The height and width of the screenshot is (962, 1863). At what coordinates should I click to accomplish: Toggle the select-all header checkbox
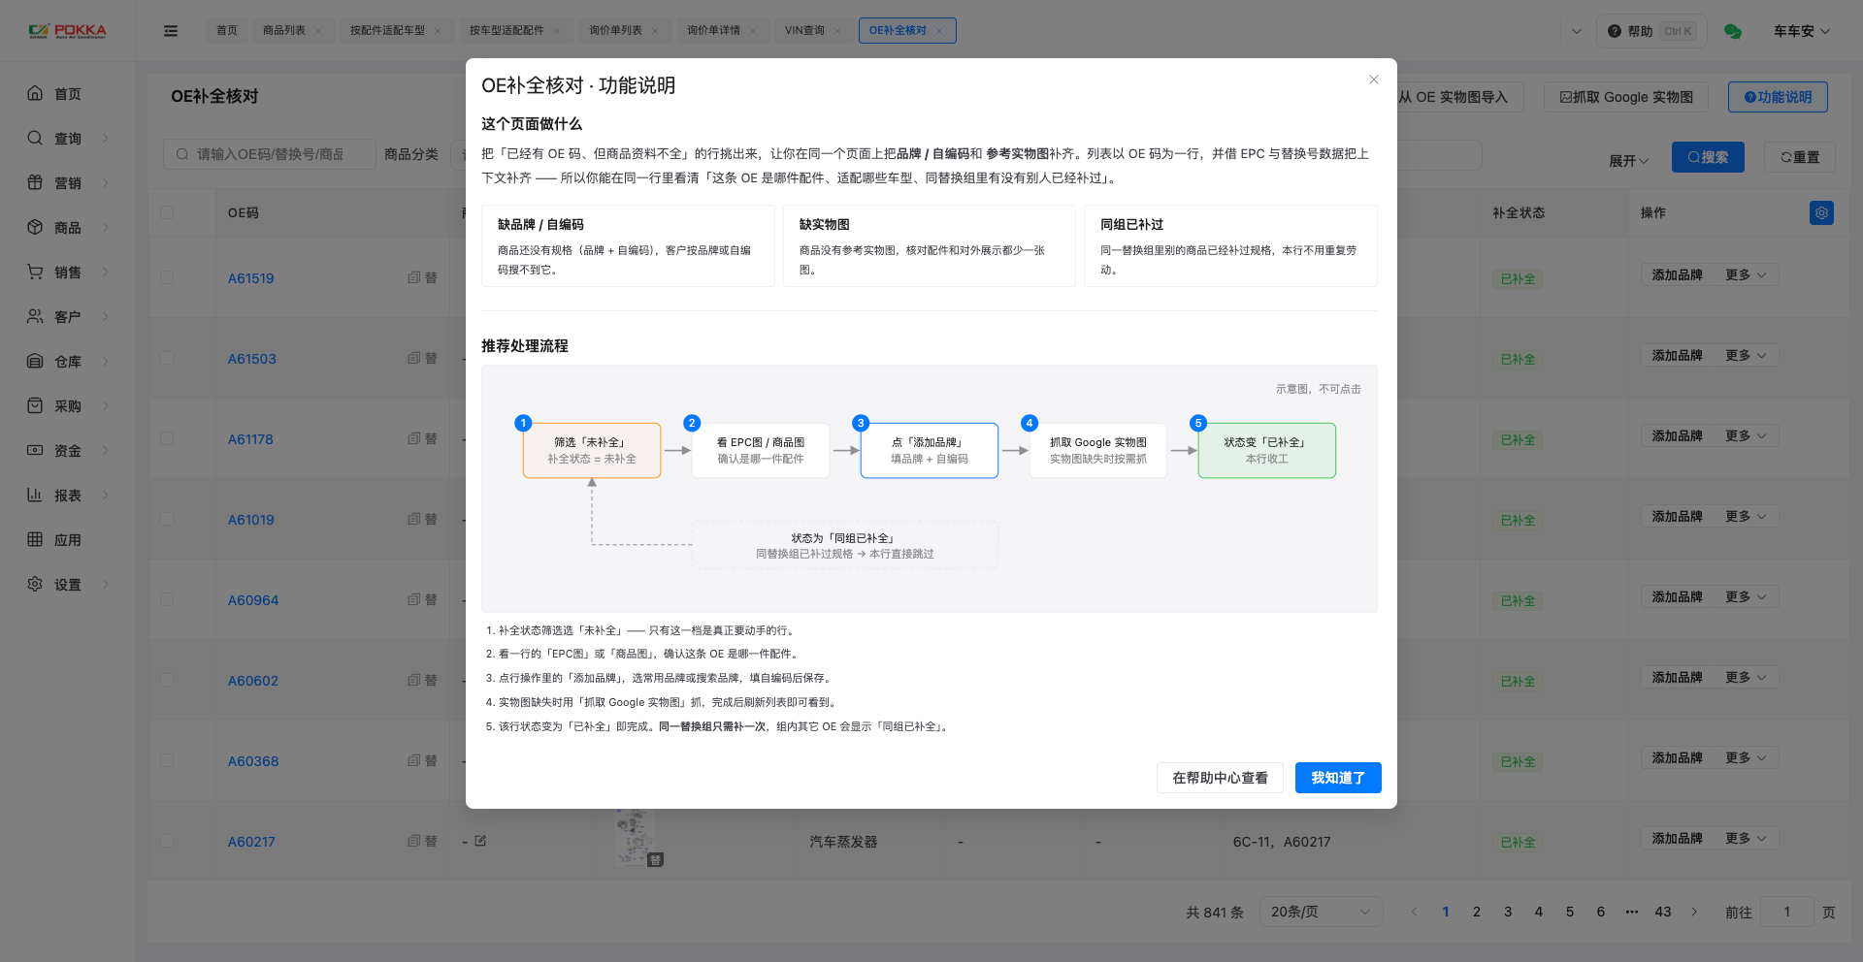point(167,212)
